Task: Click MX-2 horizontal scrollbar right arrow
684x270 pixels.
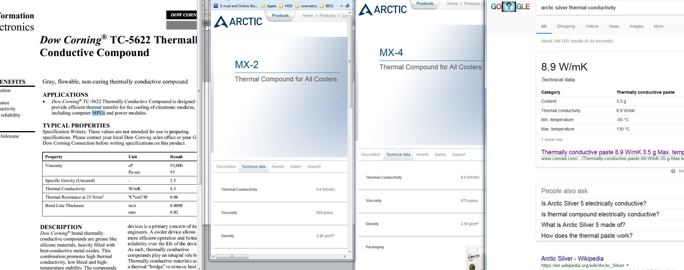Action: click(345, 256)
